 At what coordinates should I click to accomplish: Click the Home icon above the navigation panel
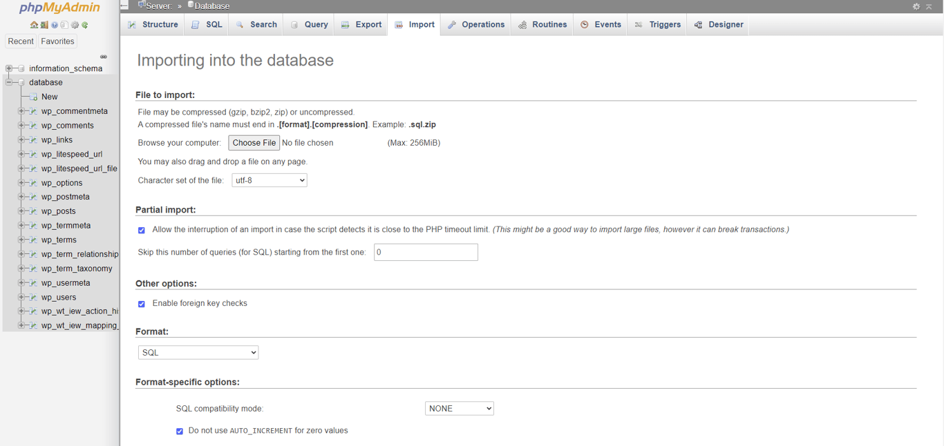33,24
